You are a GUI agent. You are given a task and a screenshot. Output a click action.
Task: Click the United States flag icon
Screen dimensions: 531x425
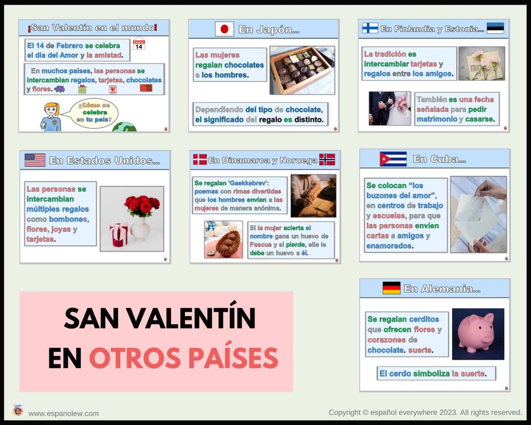35,160
